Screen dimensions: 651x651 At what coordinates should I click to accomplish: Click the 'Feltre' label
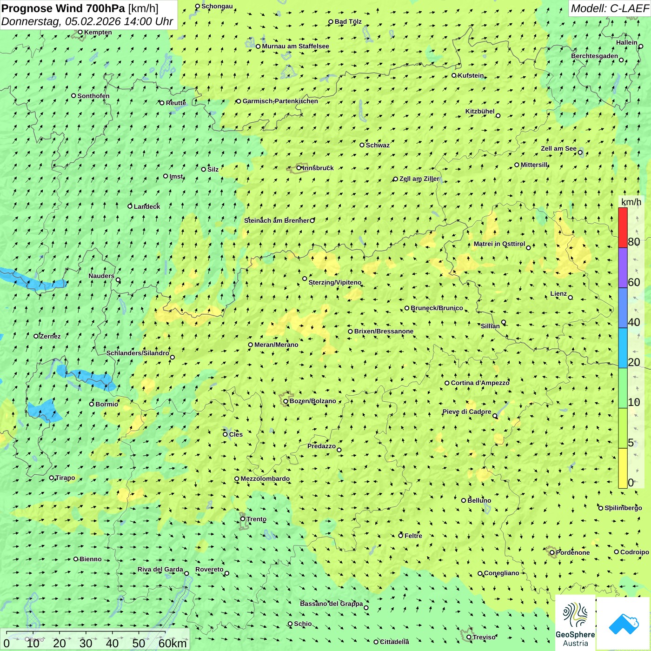tap(413, 536)
